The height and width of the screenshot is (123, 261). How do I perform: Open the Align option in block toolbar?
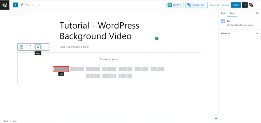click(x=38, y=47)
